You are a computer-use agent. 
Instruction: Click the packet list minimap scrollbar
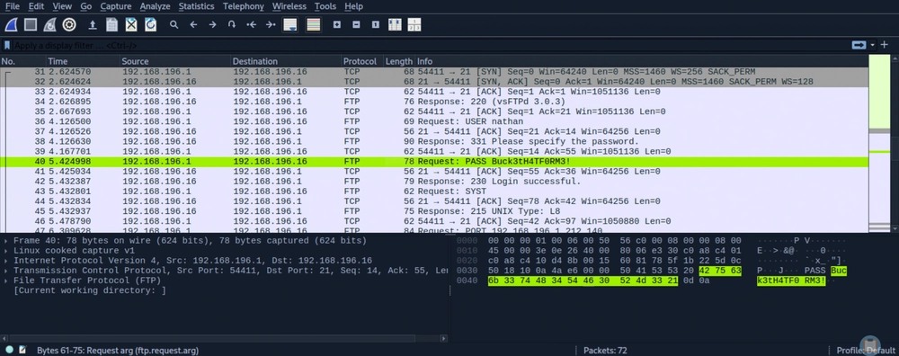pos(879,143)
